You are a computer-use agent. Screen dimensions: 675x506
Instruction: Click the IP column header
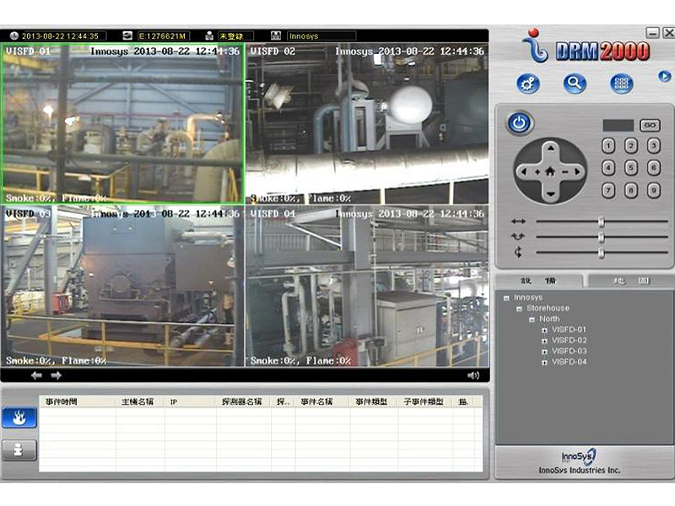click(191, 402)
